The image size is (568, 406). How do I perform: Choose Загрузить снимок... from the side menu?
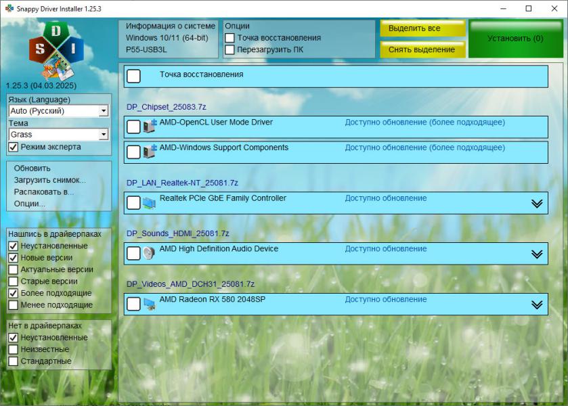coord(49,180)
